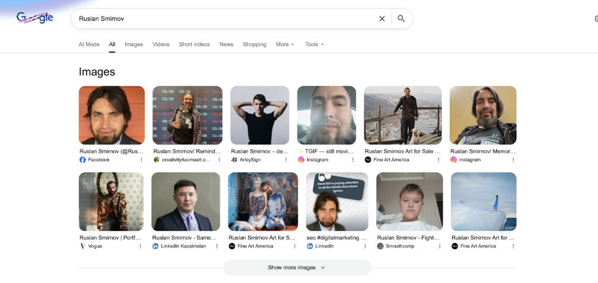
Task: Open more options for the TGIF Instagram result
Action: [353, 160]
